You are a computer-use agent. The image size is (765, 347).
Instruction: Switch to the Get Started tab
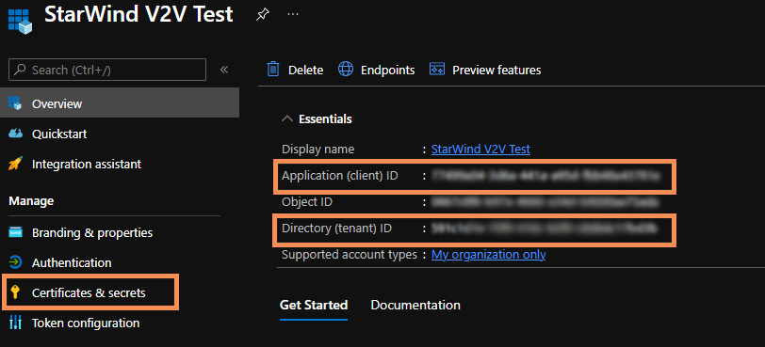[x=314, y=305]
